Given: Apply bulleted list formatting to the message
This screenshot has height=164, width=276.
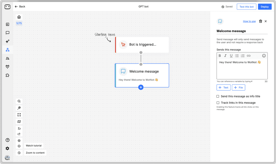Looking at the screenshot, I should click(x=237, y=56).
